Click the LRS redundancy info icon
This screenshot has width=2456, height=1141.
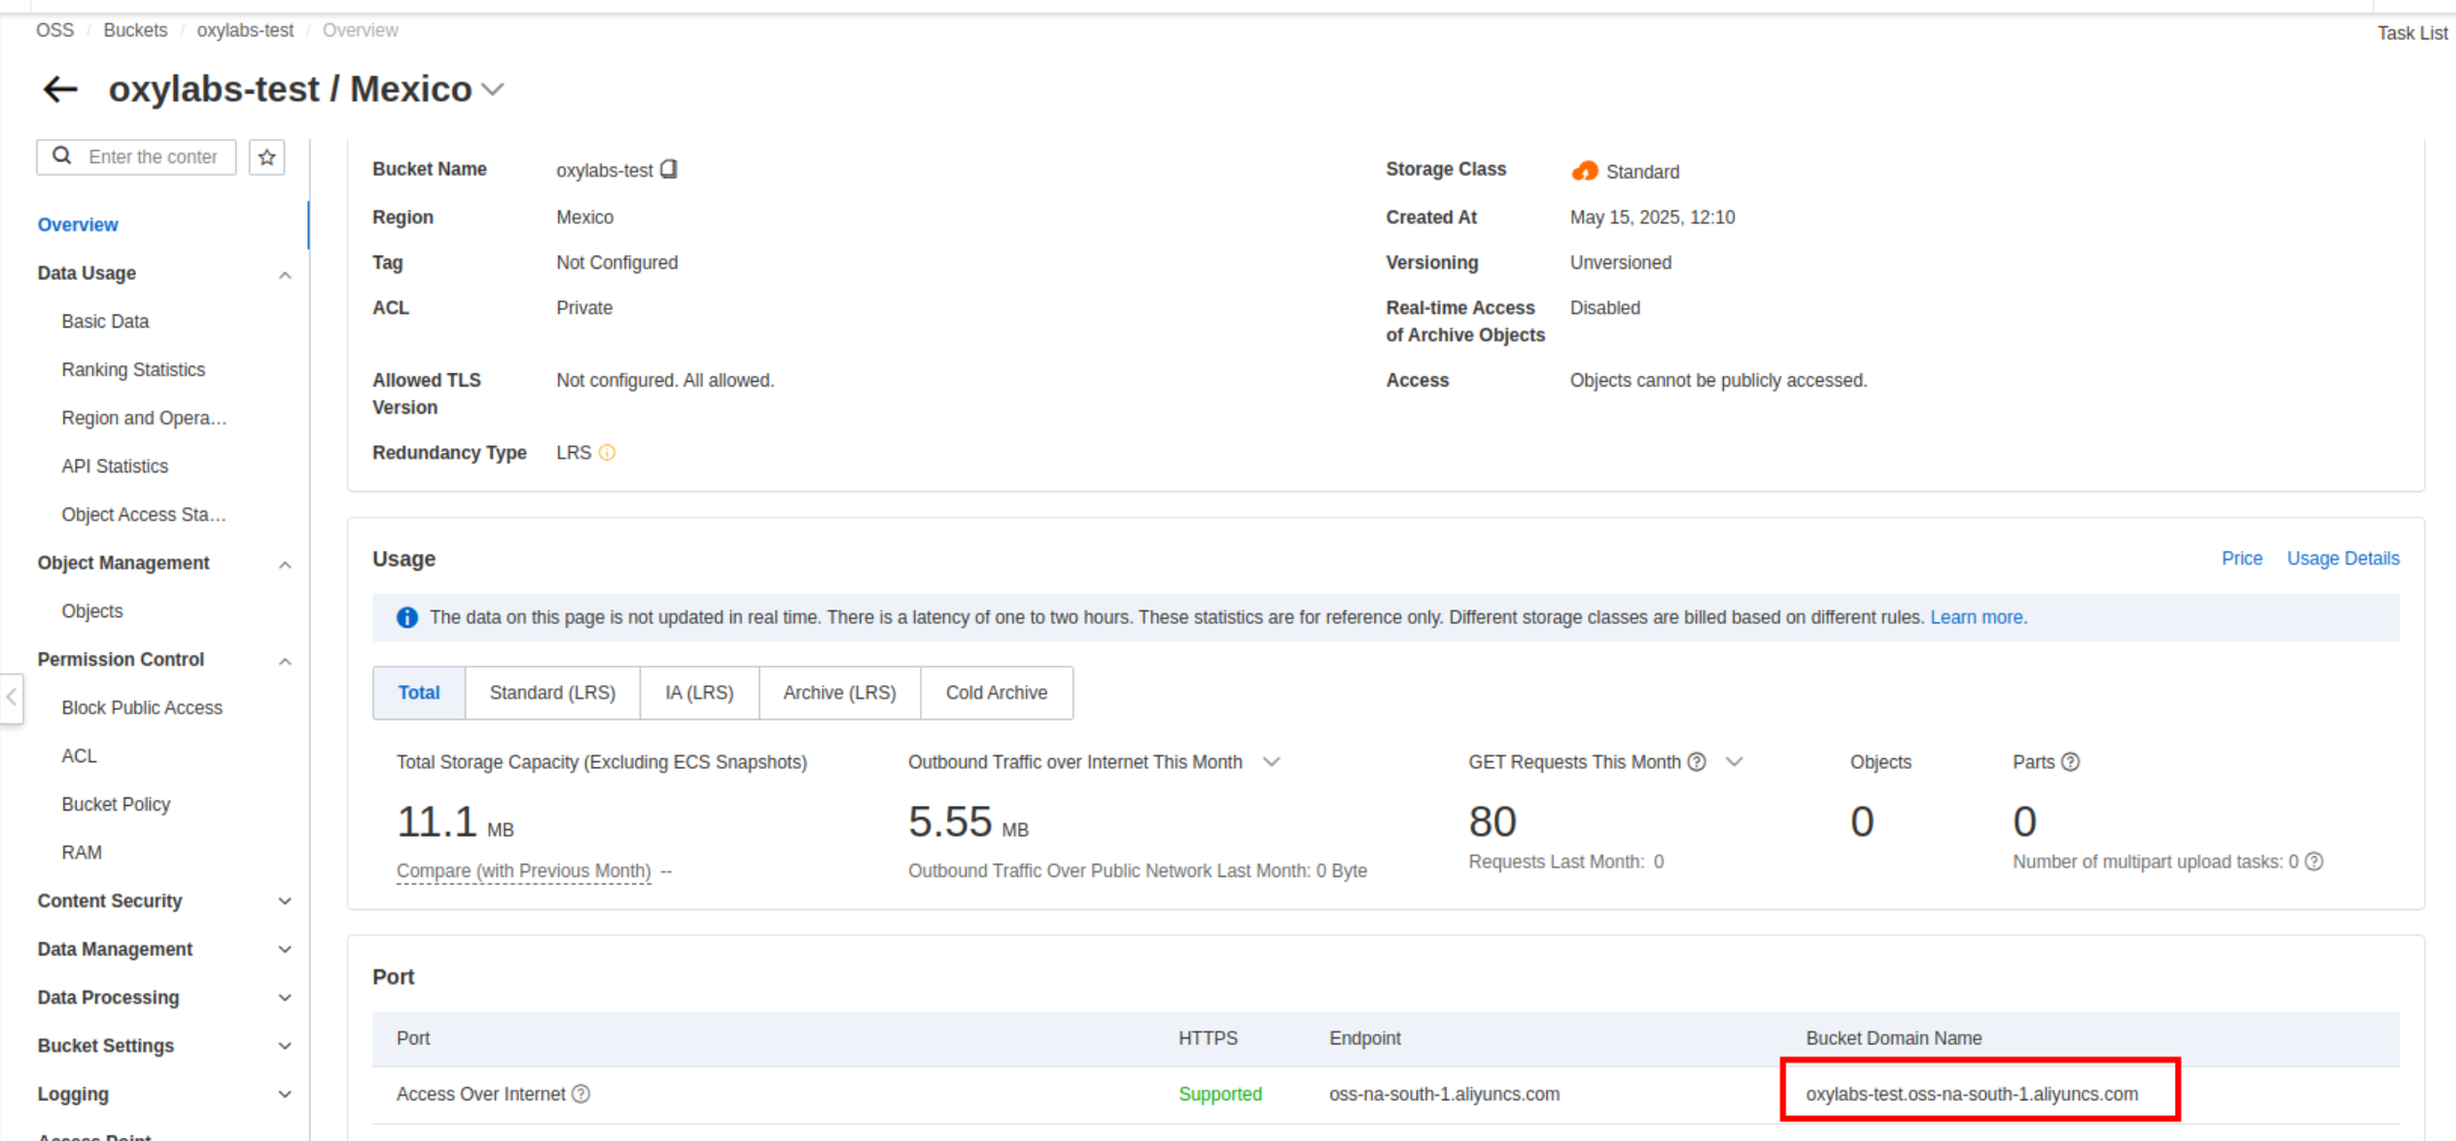pos(607,453)
